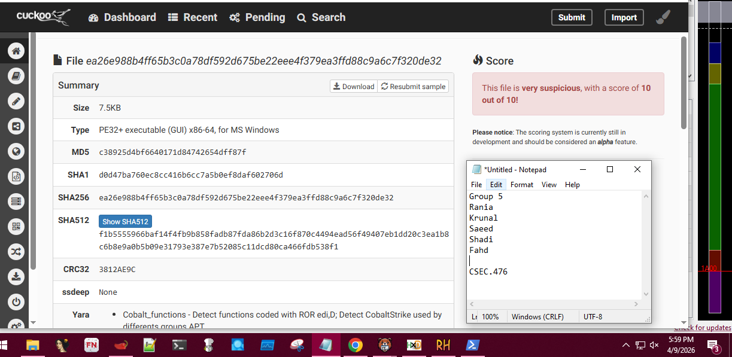Click Notepad horizontal scrollbar right arrow
The height and width of the screenshot is (357, 732).
(x=637, y=304)
